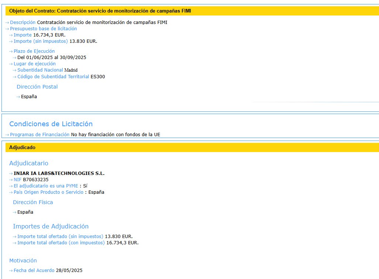The width and height of the screenshot is (379, 279).
Task: Click the arrow icon before Programas de Financiación
Action: point(7,135)
